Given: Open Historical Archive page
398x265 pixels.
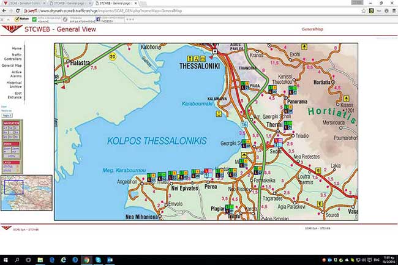Looking at the screenshot, I should pos(14,84).
